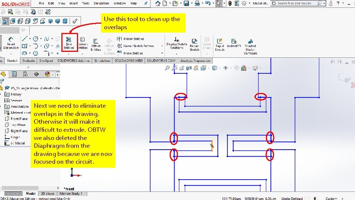Expand the Line tool dropdown arrow

(x=30, y=39)
